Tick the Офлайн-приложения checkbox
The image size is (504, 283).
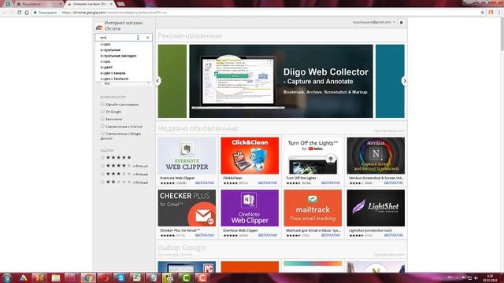[x=102, y=105]
